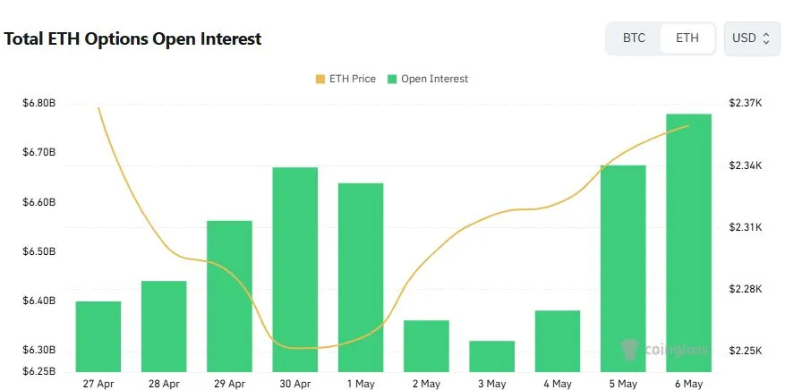Select the 4 May open interest bar
Viewport: 785px width, 390px height.
(x=558, y=341)
